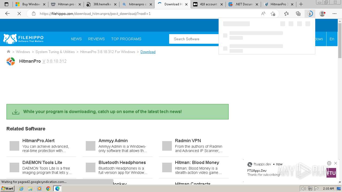The width and height of the screenshot is (342, 192).
Task: Open the DAEMON Tools Lite entry
Action: 41,167
